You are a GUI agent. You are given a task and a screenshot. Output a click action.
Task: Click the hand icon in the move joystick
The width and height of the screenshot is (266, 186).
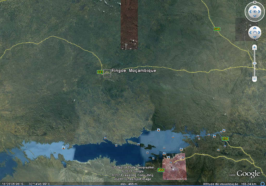(255, 33)
